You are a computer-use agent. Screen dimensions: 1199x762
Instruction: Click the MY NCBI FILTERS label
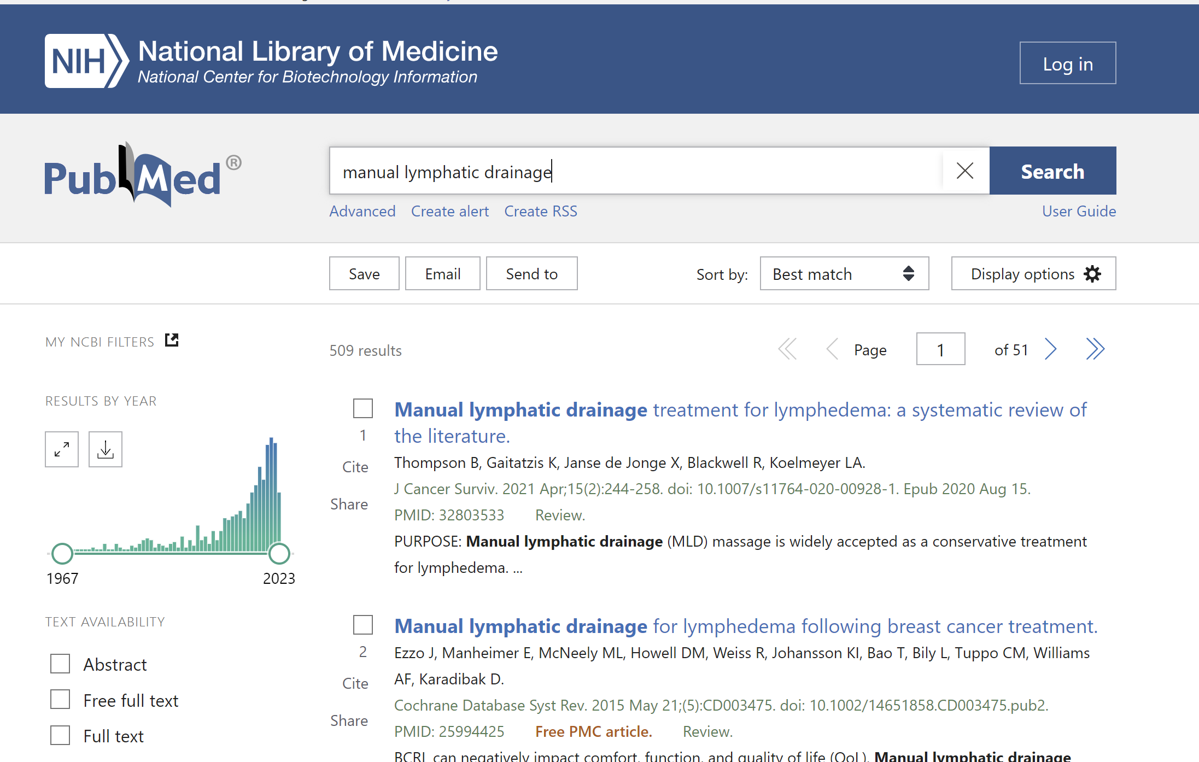(x=100, y=342)
